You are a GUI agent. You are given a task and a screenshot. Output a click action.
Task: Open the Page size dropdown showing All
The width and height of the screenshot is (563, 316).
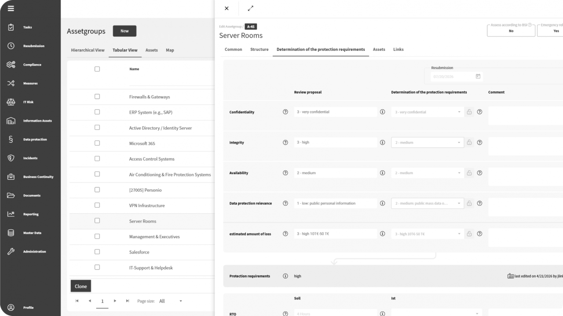coord(168,301)
